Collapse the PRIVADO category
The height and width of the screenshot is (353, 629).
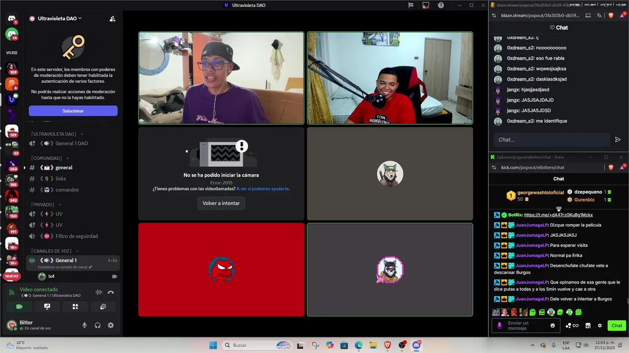(46, 204)
